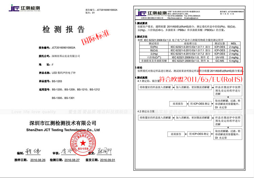The height and width of the screenshot is (178, 254).
Task: Click the heading 4.测试流程
Action: click(141, 78)
